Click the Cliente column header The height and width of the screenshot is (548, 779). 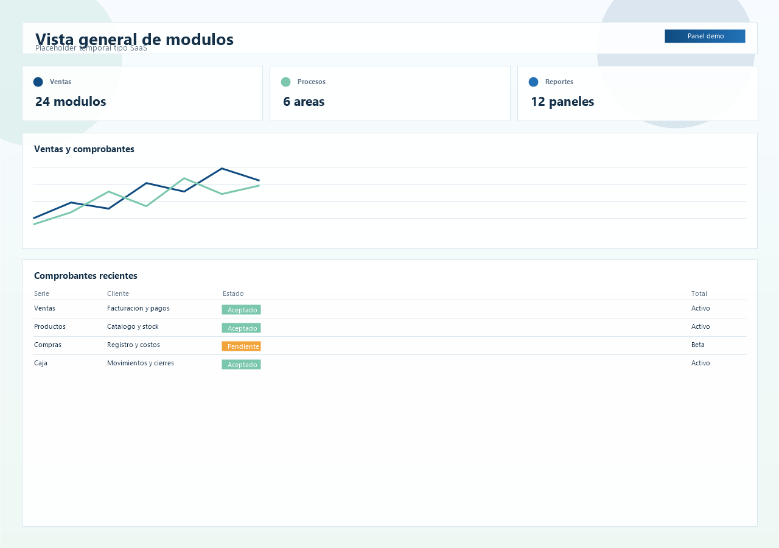[118, 293]
